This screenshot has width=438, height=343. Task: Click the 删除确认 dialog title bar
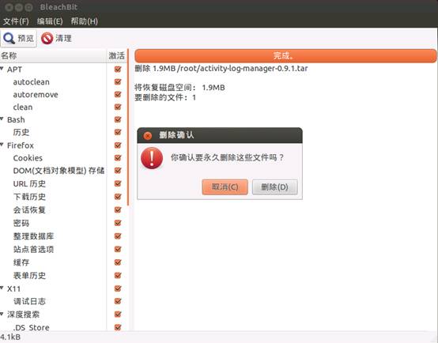pos(220,135)
